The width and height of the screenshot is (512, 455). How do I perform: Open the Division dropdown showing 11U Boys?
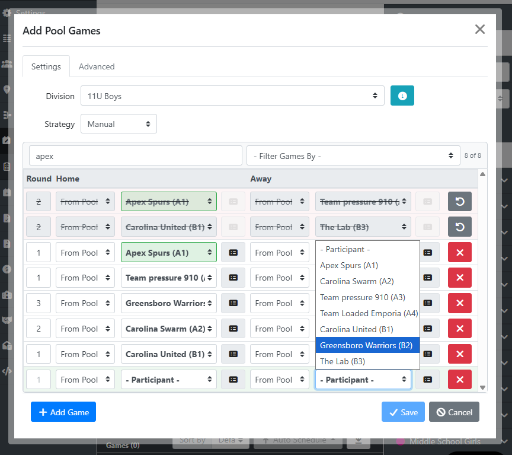click(232, 96)
